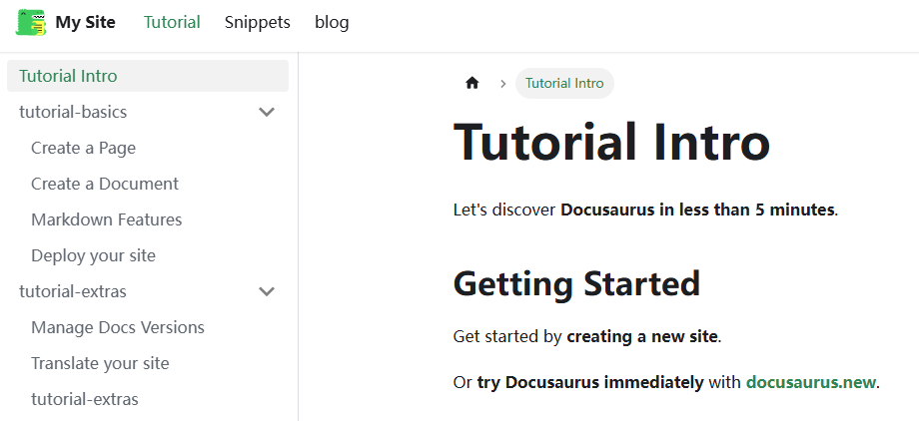Open the Markdown Features doc
The image size is (919, 421).
coord(107,219)
